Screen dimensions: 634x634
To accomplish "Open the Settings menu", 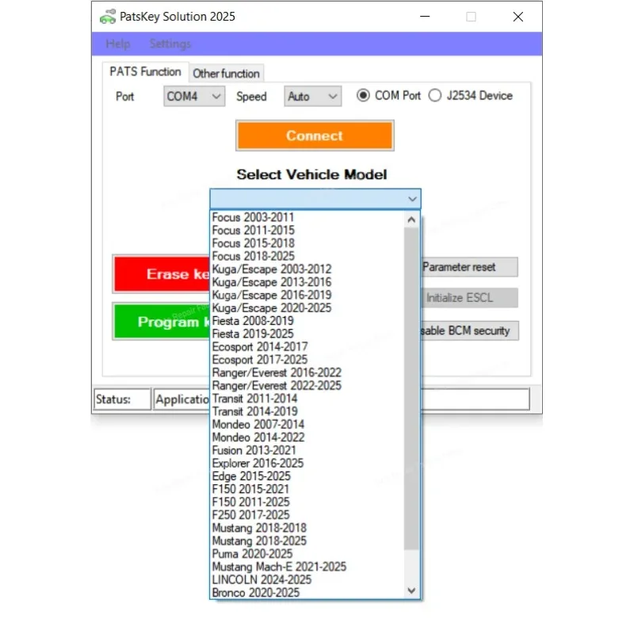I will 170,44.
